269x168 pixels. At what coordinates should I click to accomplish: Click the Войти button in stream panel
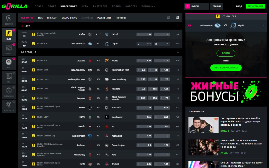226,53
